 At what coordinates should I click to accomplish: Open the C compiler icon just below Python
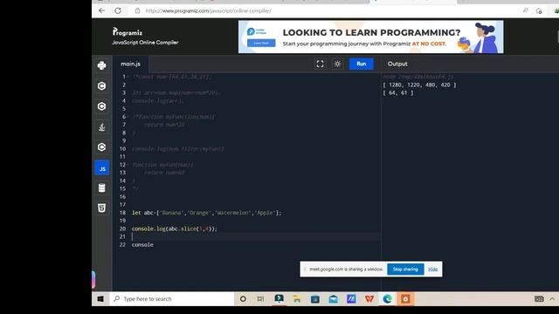point(101,85)
